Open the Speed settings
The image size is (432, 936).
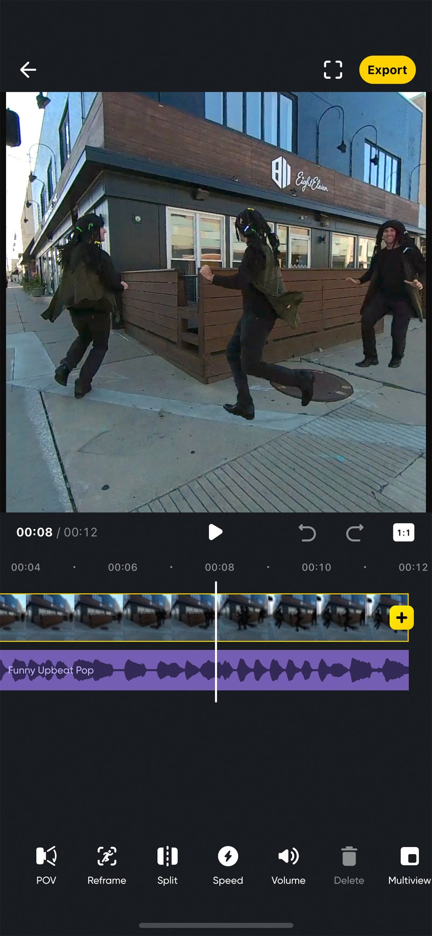coord(228,865)
